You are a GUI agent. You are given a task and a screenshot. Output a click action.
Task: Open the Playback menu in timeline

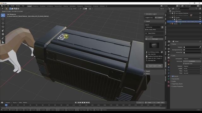pyautogui.click(x=9, y=103)
